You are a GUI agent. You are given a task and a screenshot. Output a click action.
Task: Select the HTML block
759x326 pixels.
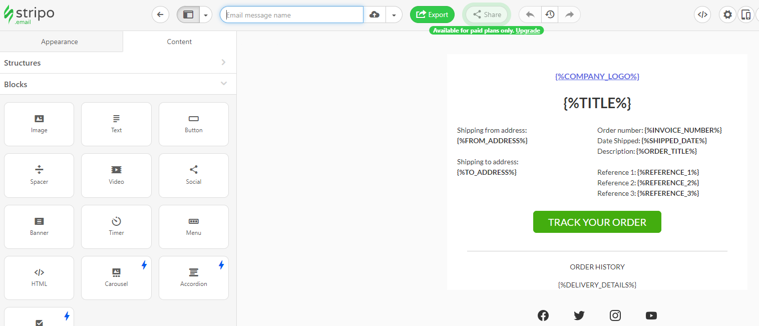tap(39, 278)
